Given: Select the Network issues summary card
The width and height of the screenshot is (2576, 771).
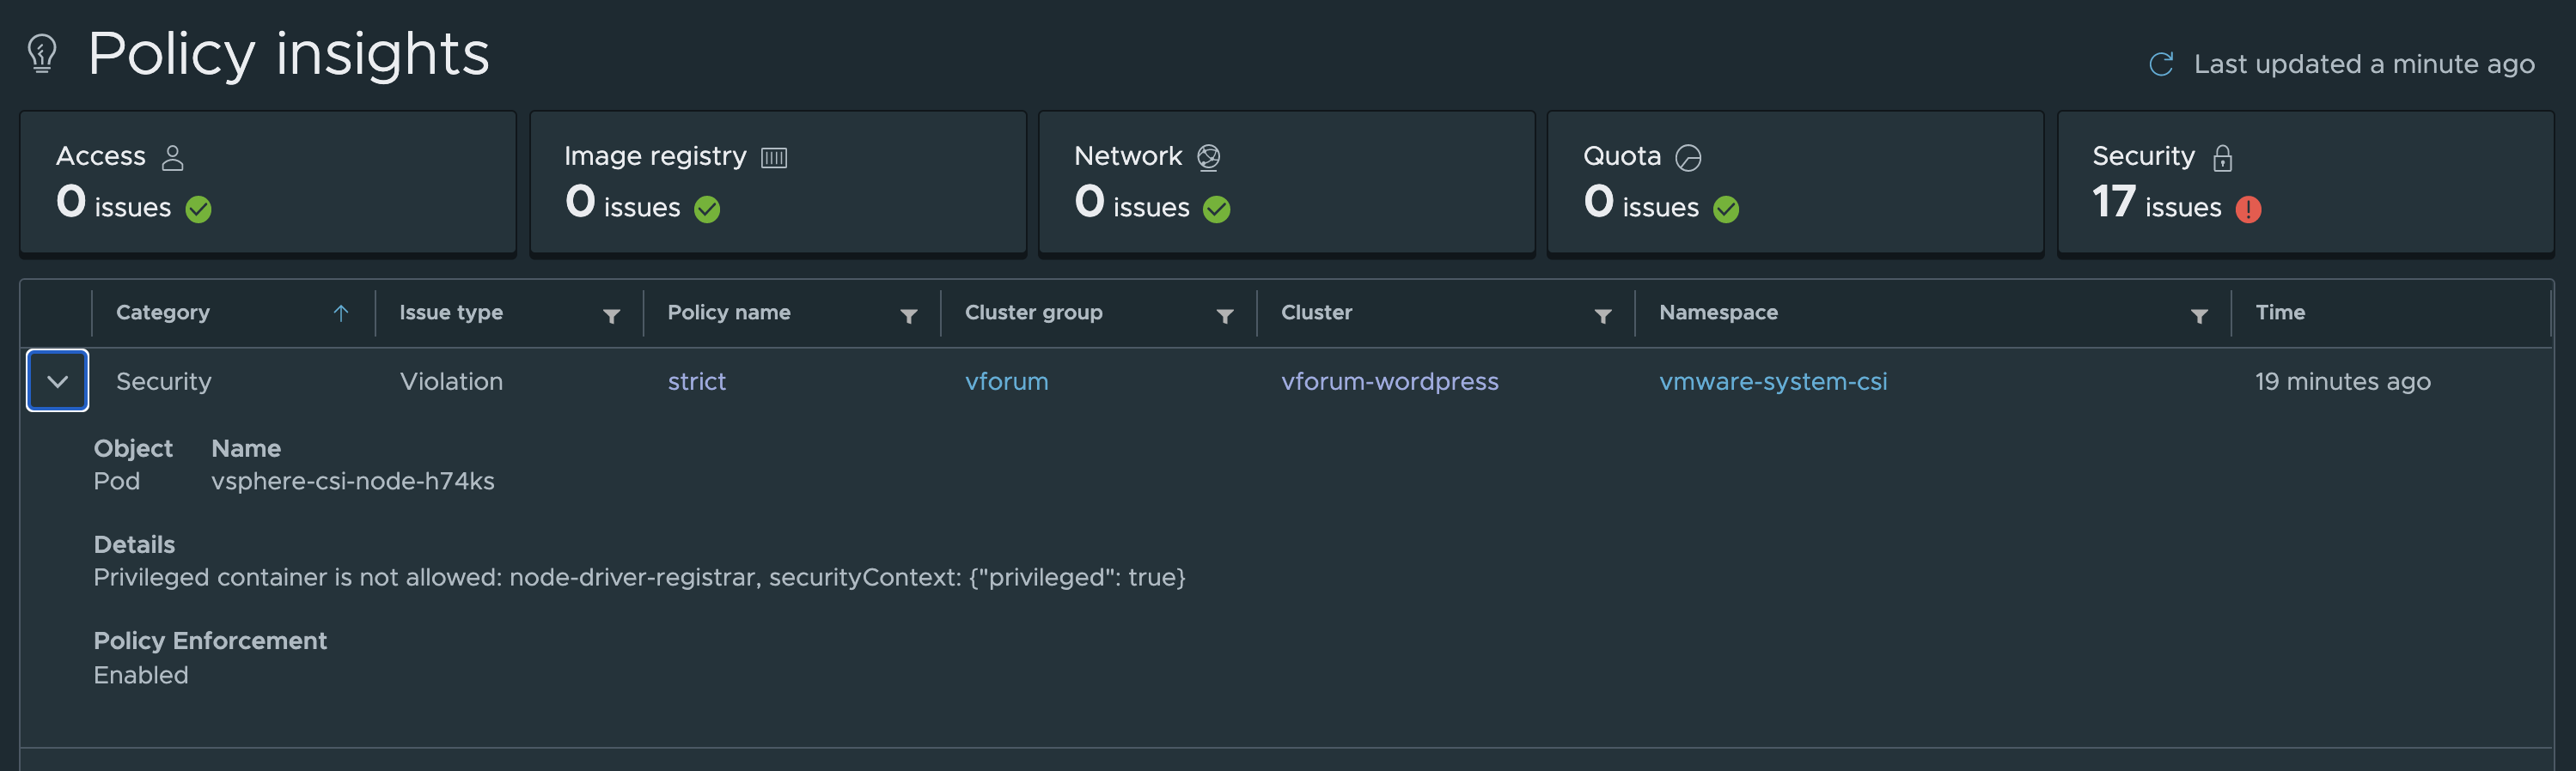Looking at the screenshot, I should (x=1286, y=183).
